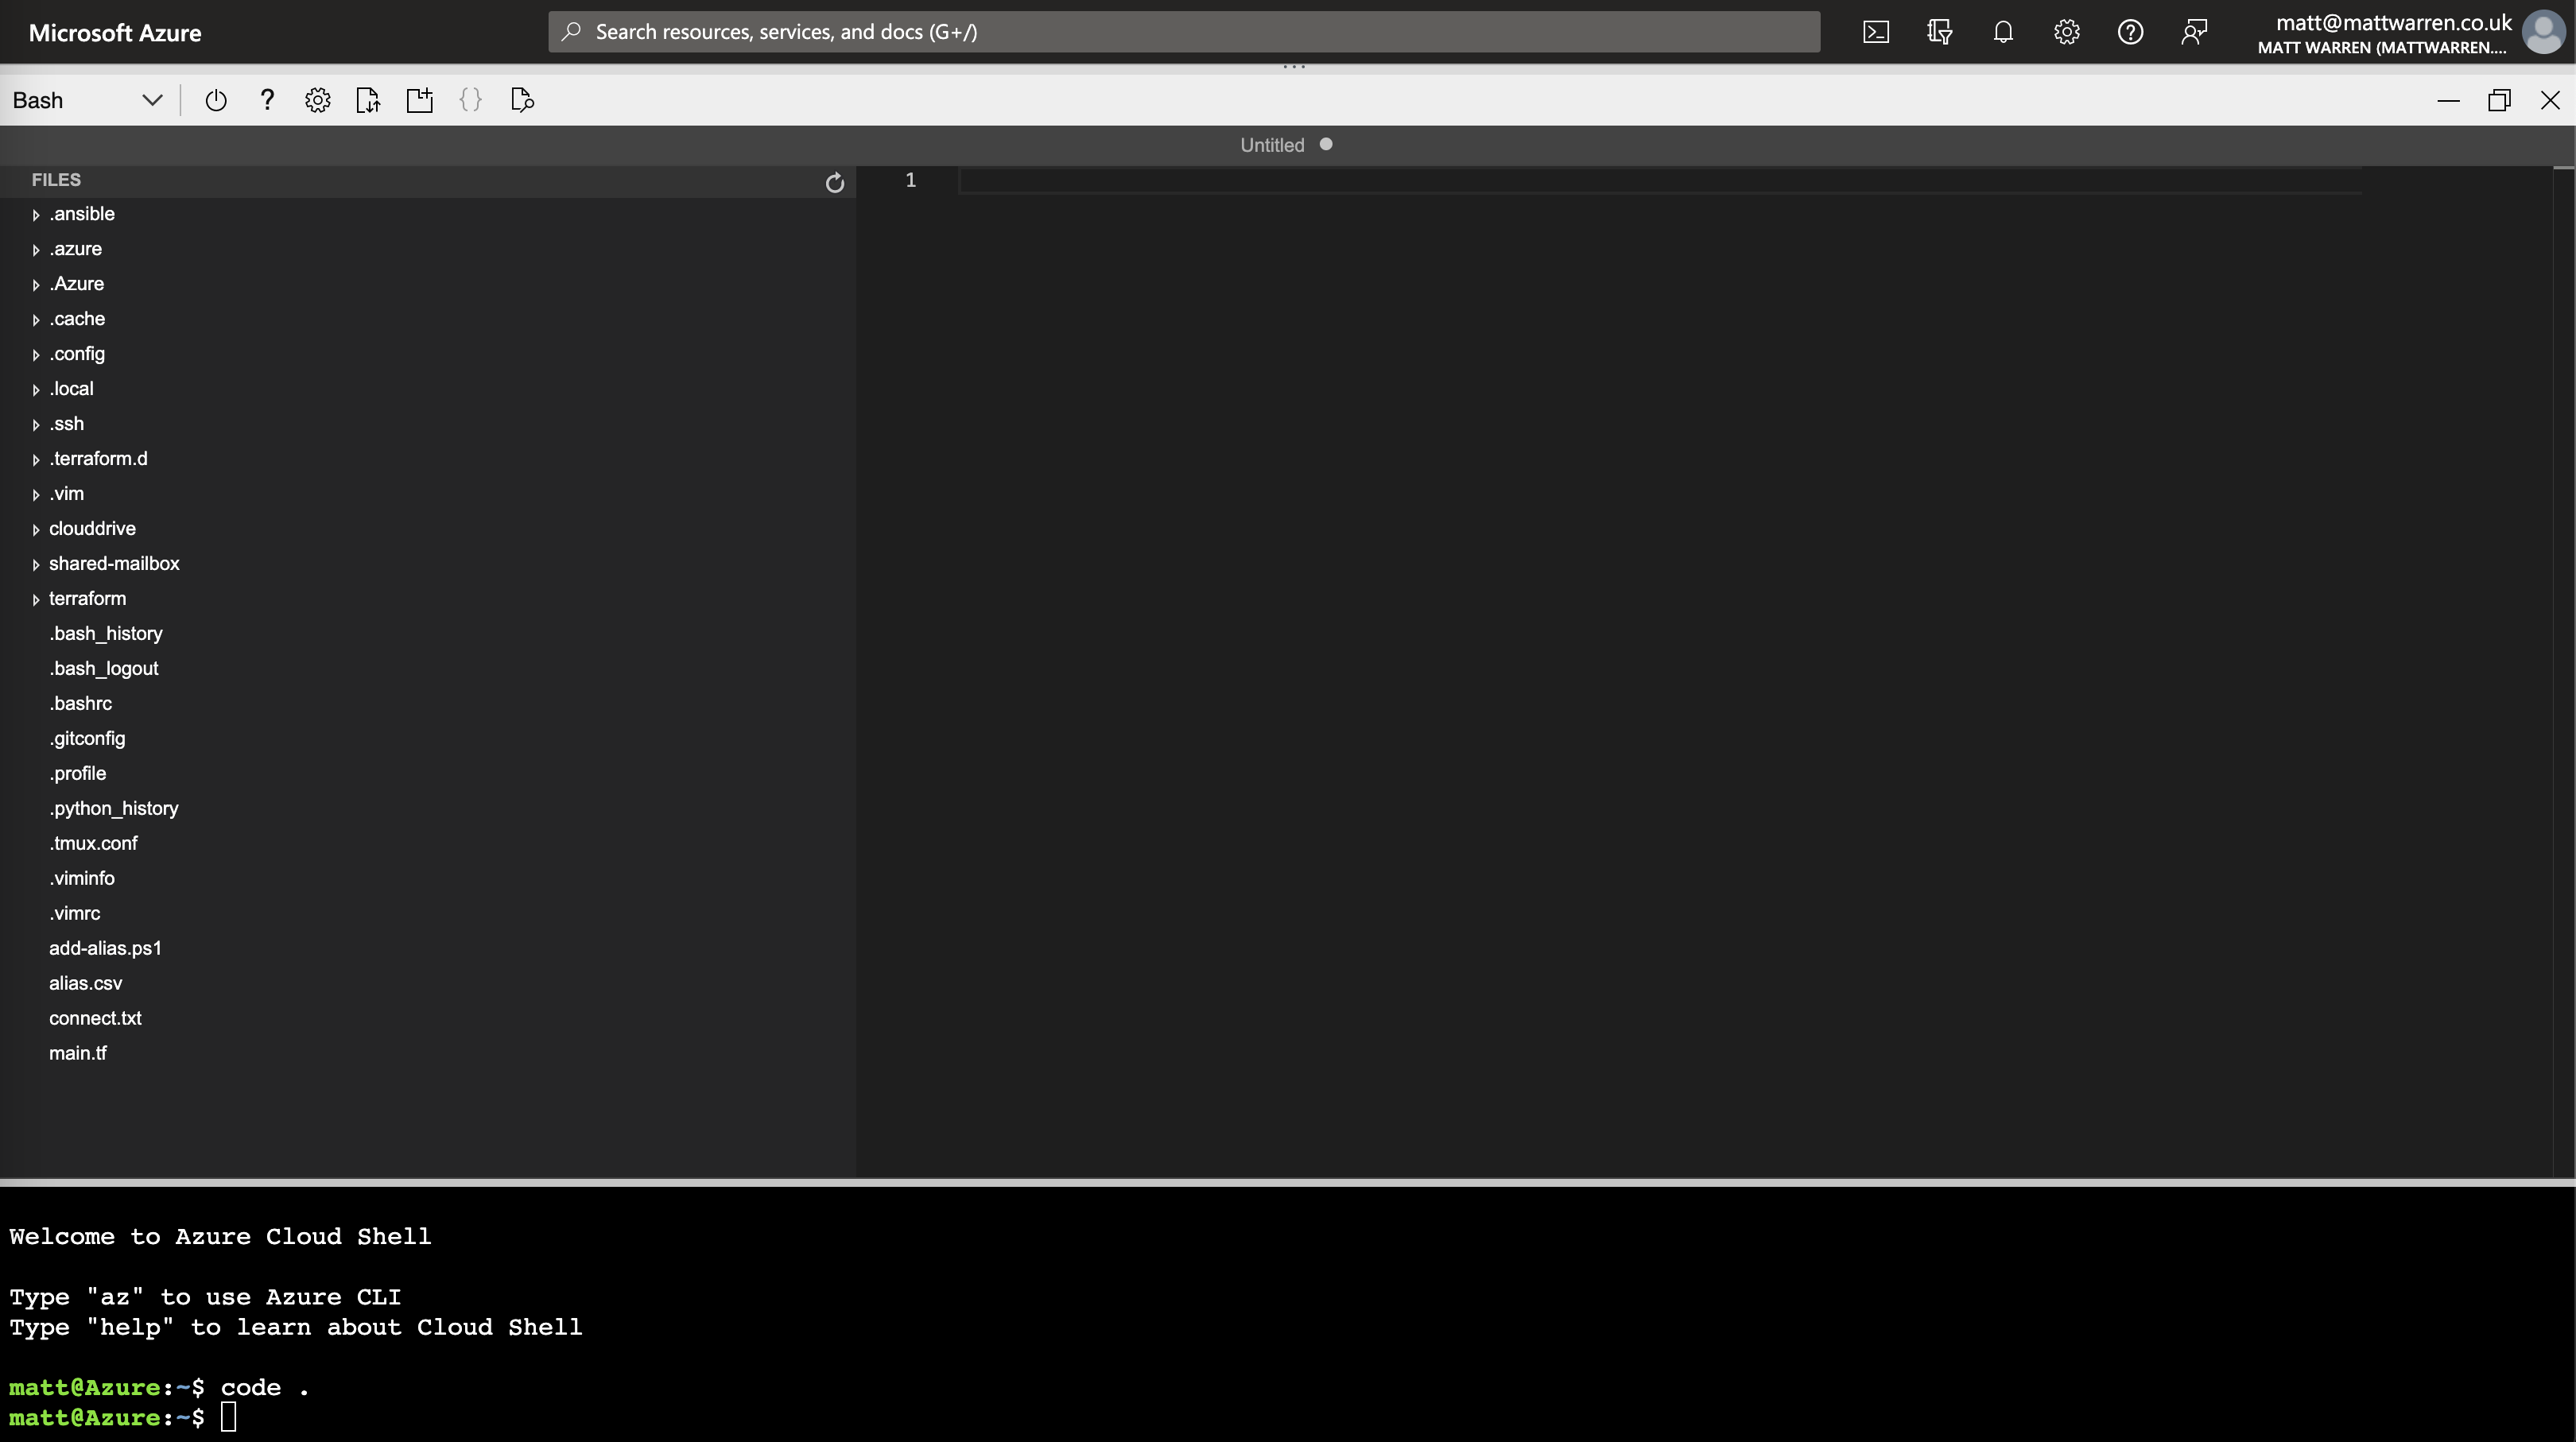
Task: Expand the .azure folder
Action: (x=36, y=250)
